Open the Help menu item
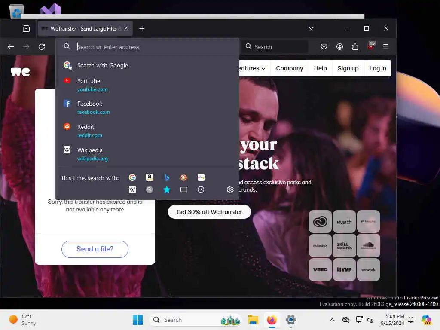The image size is (440, 330). 320,68
